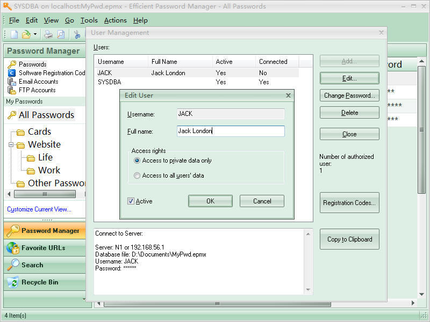The height and width of the screenshot is (322, 430).
Task: Select the FTP Accounts server icon
Action: 12,90
